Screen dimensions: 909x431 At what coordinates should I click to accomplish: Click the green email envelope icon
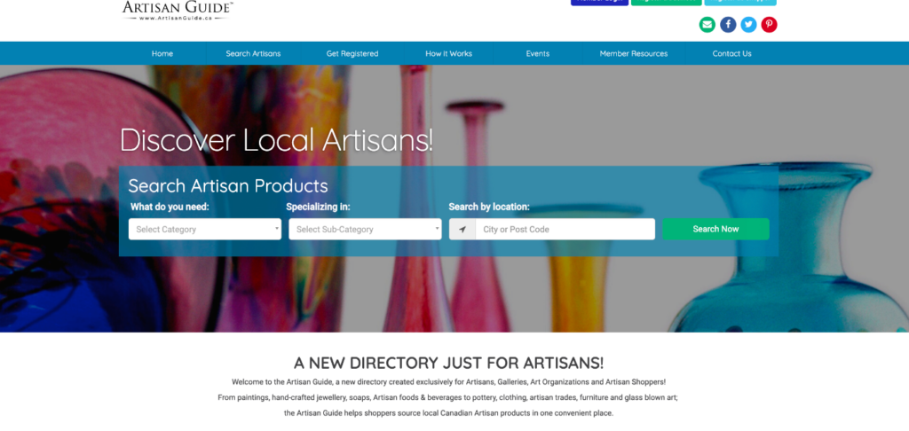pos(707,25)
